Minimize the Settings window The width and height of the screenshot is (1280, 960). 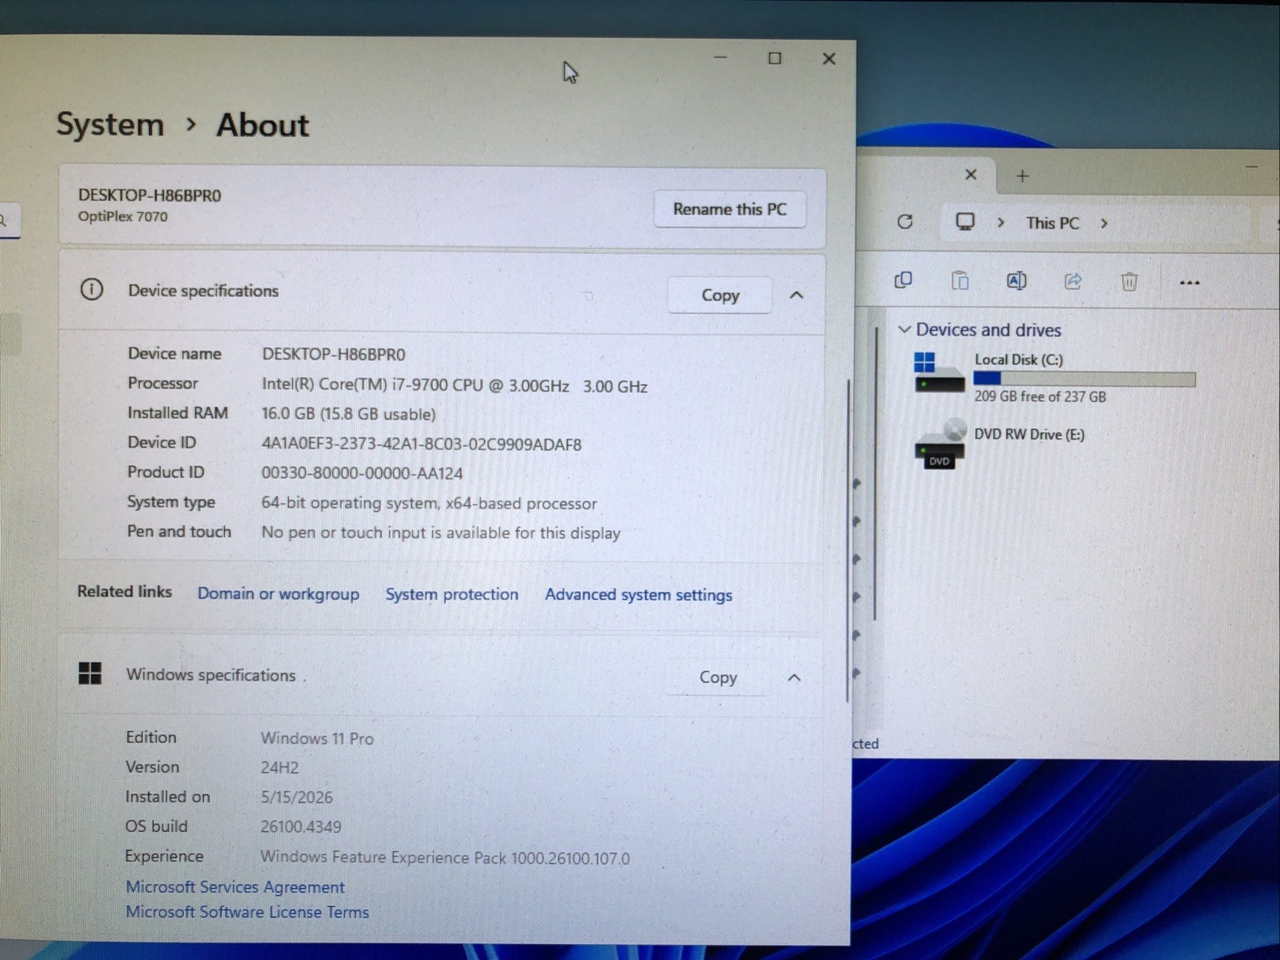(720, 58)
